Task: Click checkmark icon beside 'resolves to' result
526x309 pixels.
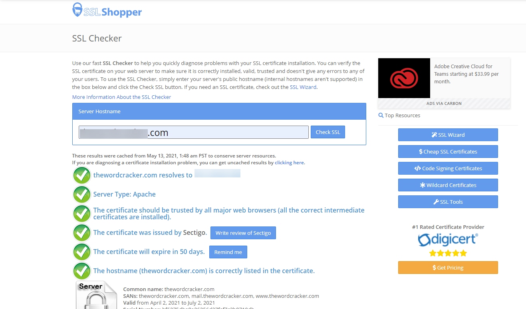Action: click(x=82, y=175)
